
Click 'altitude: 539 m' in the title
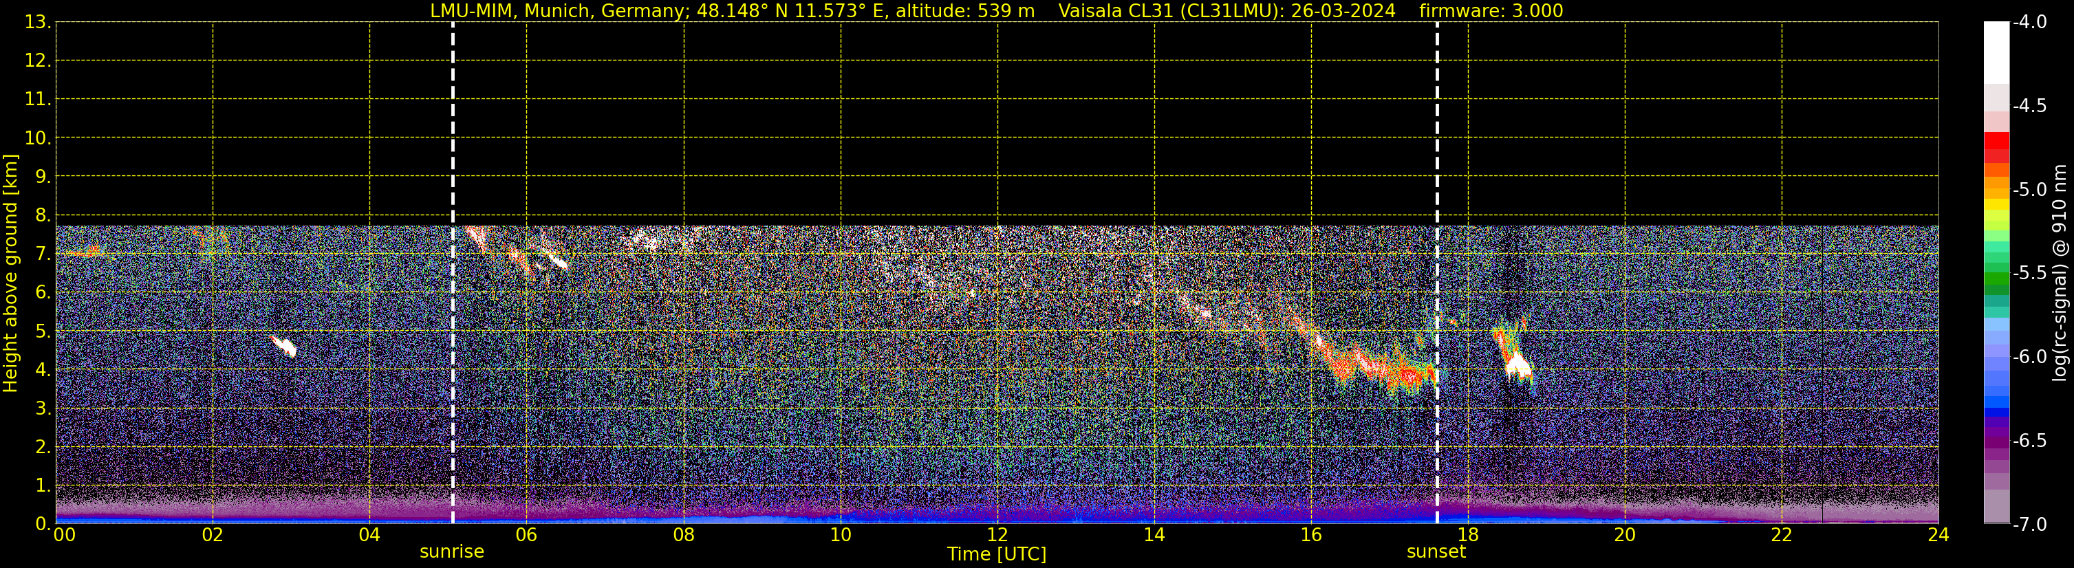pos(965,11)
